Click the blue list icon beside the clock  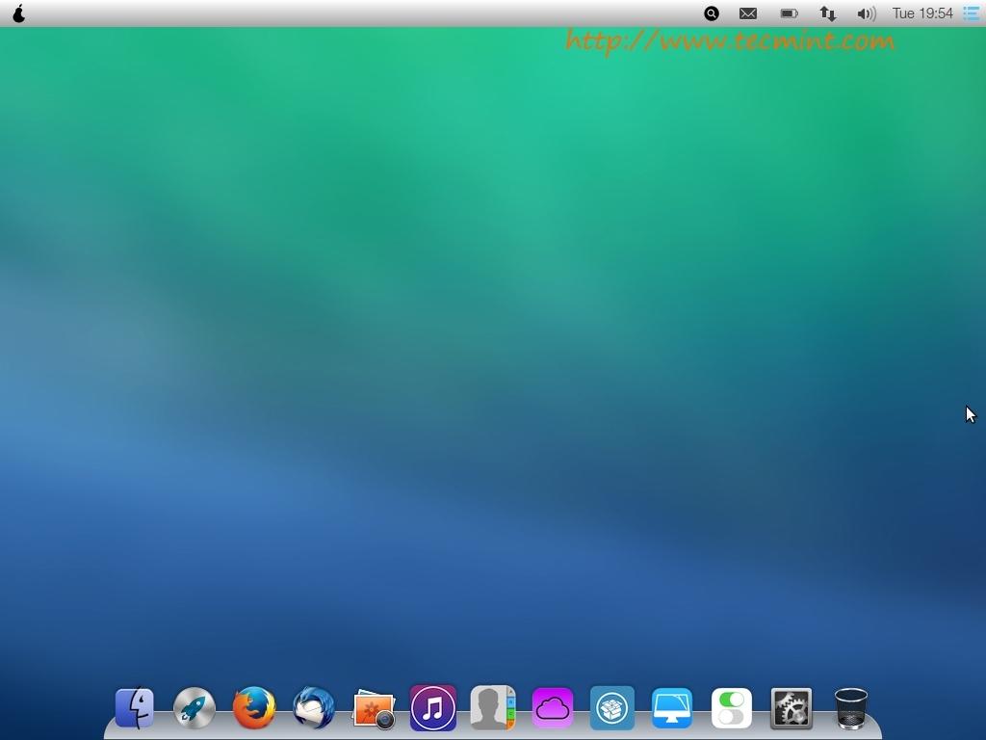pos(972,13)
